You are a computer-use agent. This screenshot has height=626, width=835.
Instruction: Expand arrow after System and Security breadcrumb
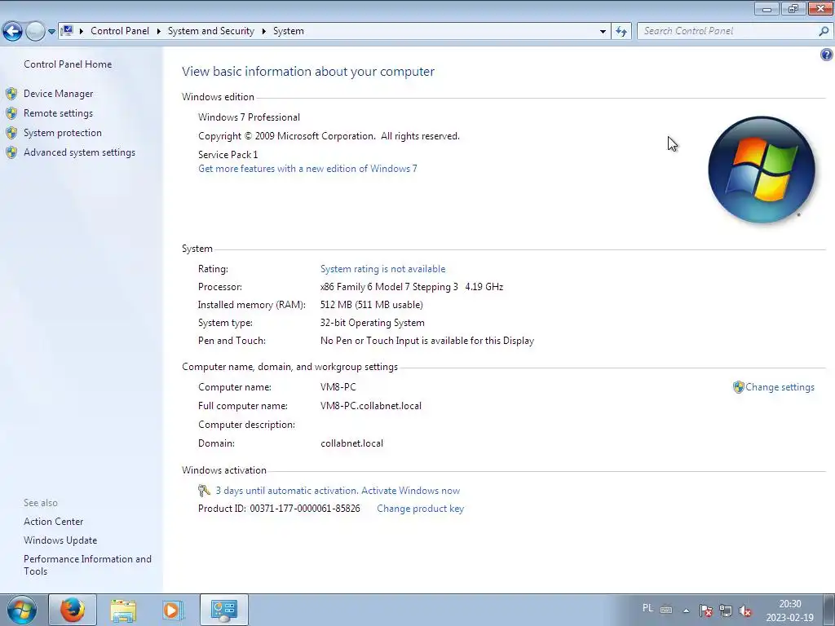point(263,32)
